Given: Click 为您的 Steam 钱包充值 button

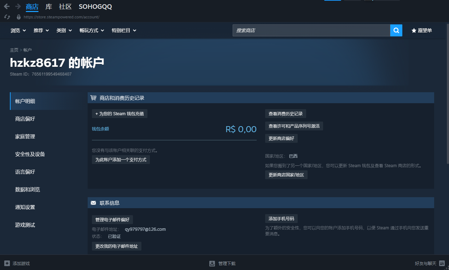Looking at the screenshot, I should [x=119, y=113].
